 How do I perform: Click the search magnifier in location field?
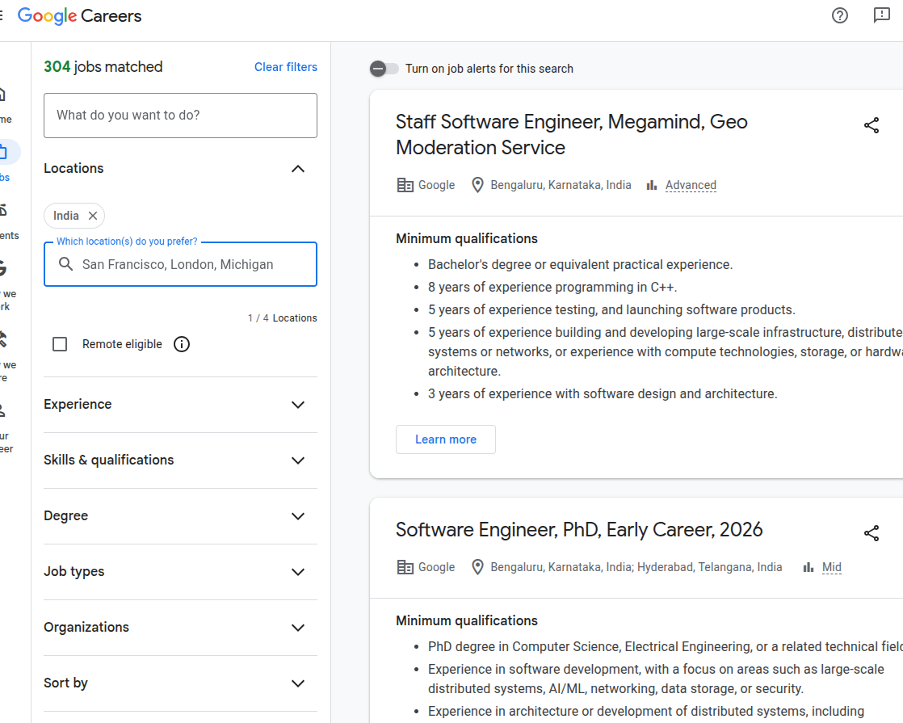(x=66, y=264)
